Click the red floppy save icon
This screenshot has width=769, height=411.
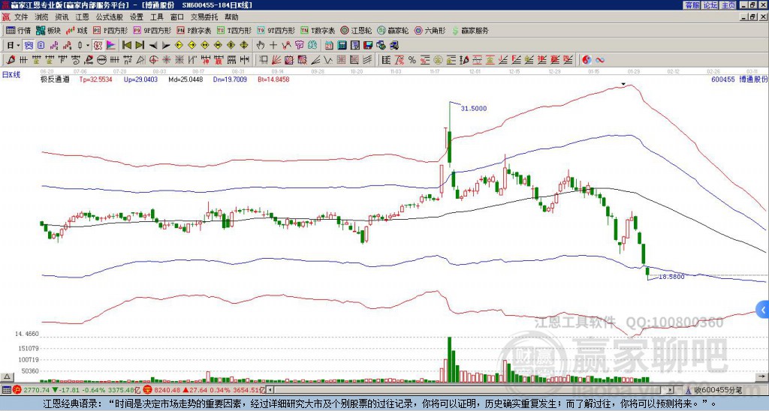point(368,46)
